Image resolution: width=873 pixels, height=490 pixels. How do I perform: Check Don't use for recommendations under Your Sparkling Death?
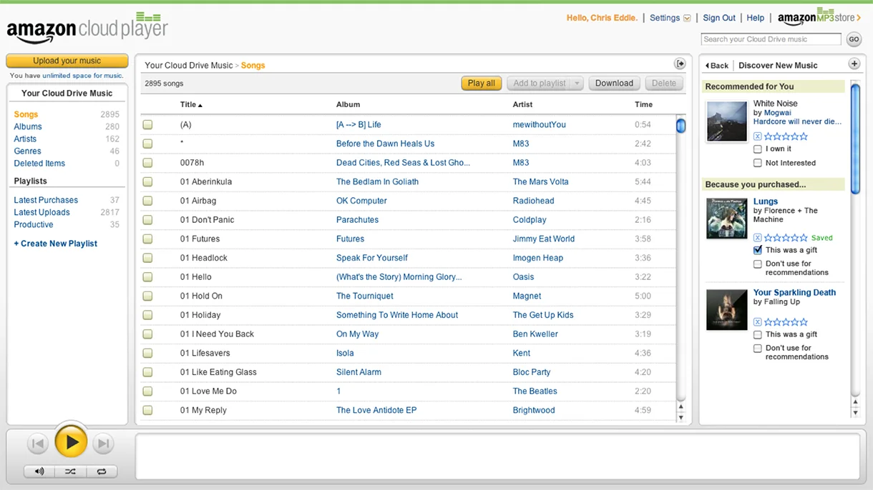click(758, 348)
